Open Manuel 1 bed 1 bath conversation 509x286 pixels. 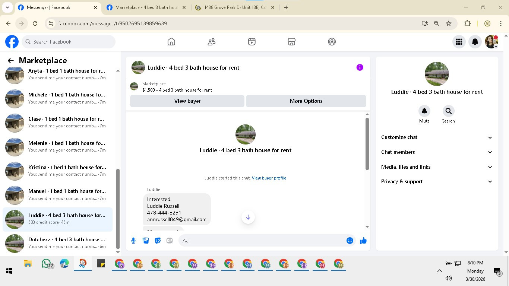(58, 195)
